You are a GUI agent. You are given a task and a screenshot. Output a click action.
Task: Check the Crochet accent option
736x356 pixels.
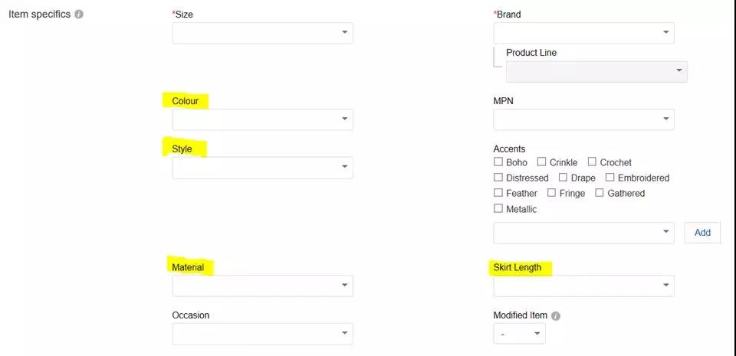[592, 162]
